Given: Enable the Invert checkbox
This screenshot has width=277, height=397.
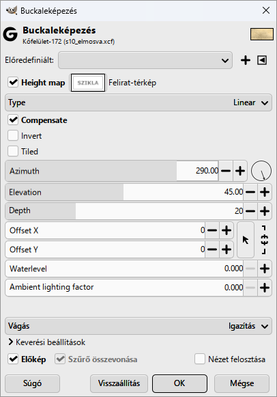Looking at the screenshot, I should point(13,135).
